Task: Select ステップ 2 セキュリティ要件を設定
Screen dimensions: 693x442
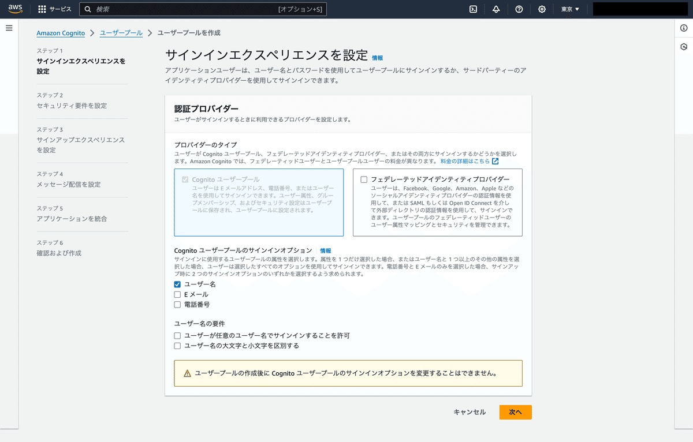Action: coord(72,100)
